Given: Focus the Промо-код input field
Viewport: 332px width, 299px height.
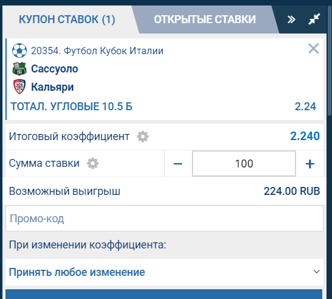Looking at the screenshot, I should (164, 219).
